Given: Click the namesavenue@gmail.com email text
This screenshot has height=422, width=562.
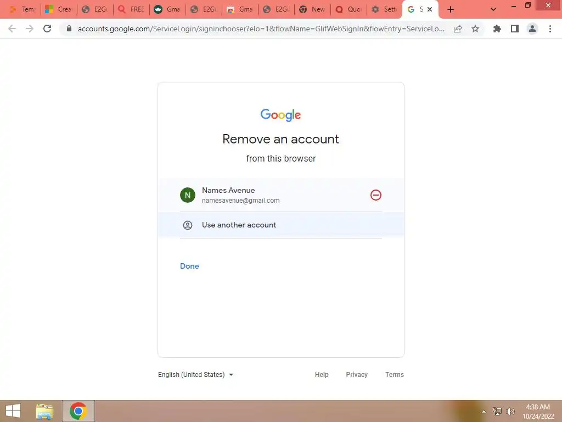Looking at the screenshot, I should tap(240, 201).
